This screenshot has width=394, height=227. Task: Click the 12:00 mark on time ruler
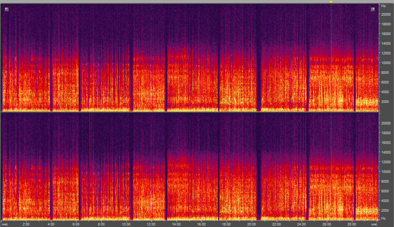pos(151,224)
